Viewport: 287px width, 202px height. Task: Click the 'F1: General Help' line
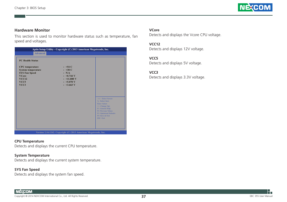coord(104,109)
